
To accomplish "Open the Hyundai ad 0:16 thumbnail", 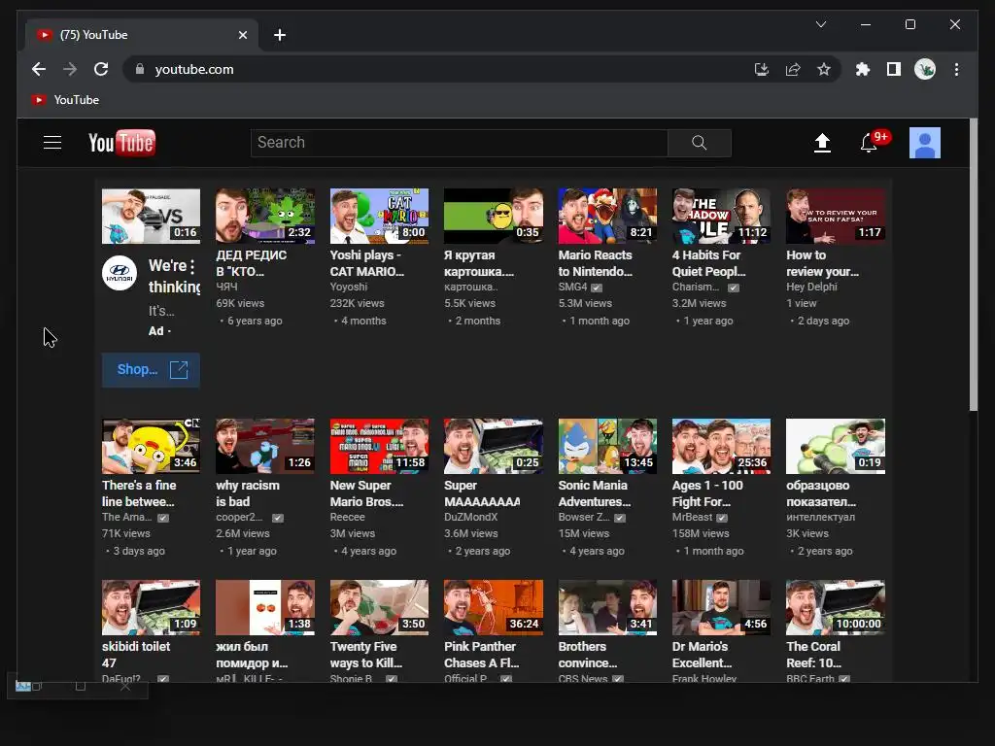I will point(151,217).
